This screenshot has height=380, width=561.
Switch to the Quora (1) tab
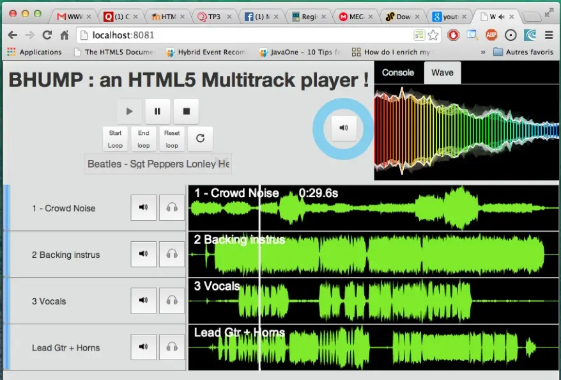coord(121,17)
